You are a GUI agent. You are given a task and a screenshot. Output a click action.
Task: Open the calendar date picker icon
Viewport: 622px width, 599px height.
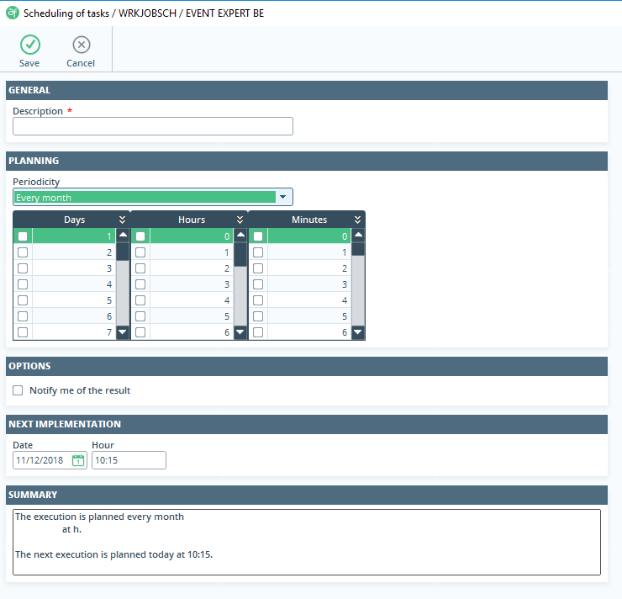(x=78, y=460)
